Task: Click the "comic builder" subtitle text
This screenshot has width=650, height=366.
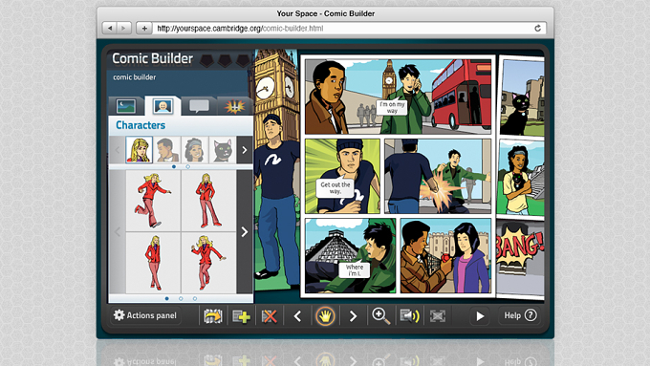Action: pyautogui.click(x=135, y=77)
